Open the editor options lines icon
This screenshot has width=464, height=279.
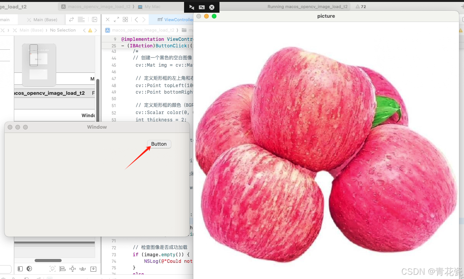81,20
